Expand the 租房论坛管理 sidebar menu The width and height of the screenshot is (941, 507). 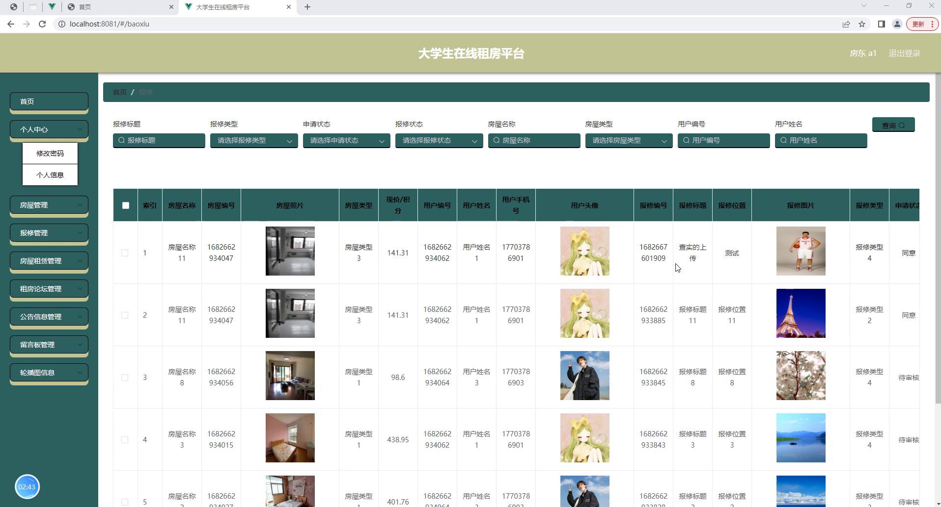pos(49,289)
